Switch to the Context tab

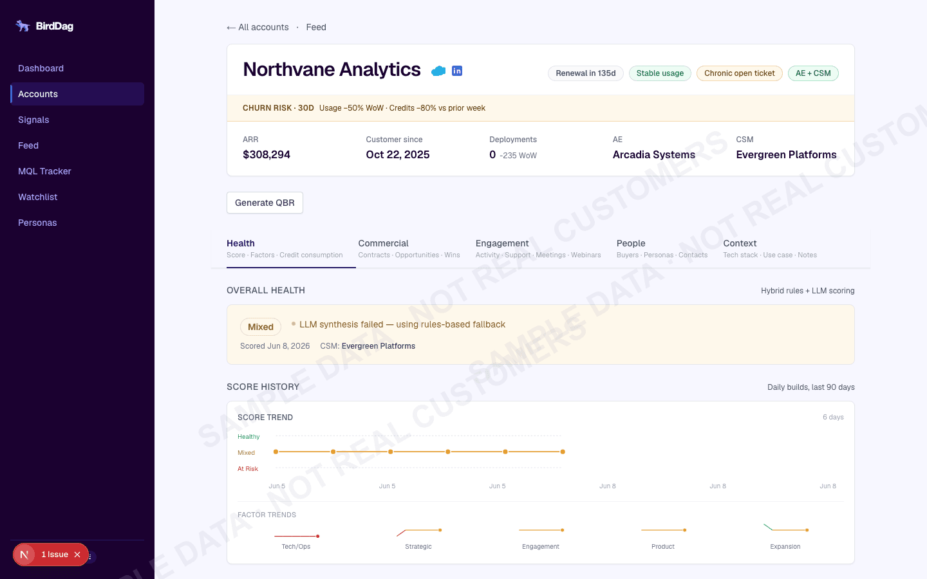click(770, 249)
